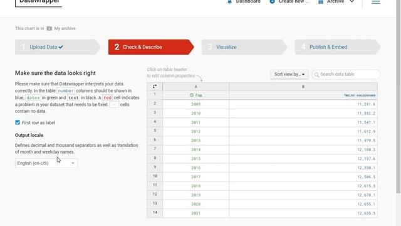Viewport: 401px width, 226px height.
Task: Click the page vertical scrollbar
Action: [398, 97]
